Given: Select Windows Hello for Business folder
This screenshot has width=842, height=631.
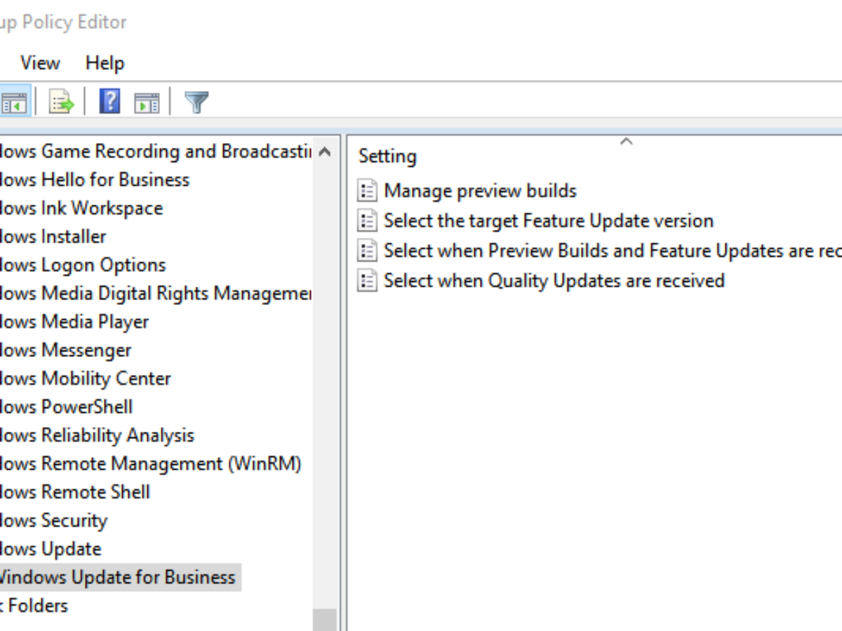Looking at the screenshot, I should 95,179.
